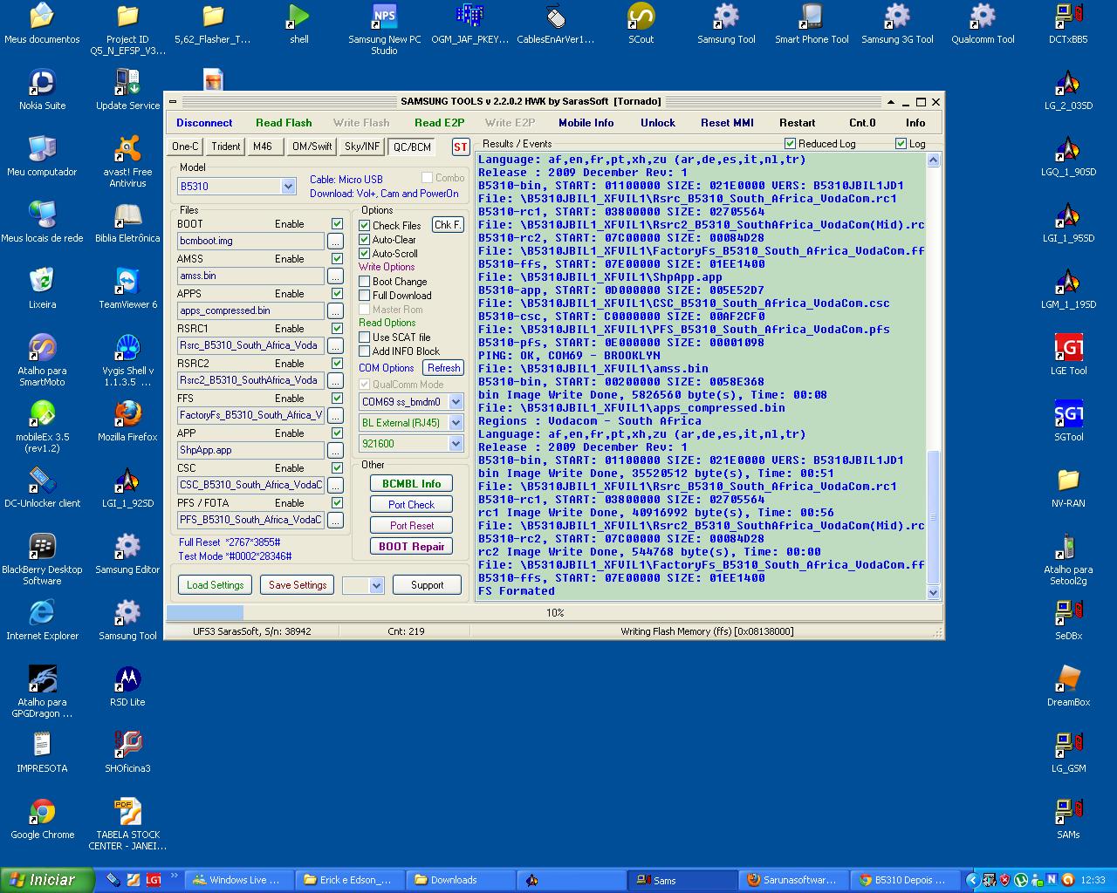Open the COM69 port dropdown
The height and width of the screenshot is (893, 1117).
456,402
